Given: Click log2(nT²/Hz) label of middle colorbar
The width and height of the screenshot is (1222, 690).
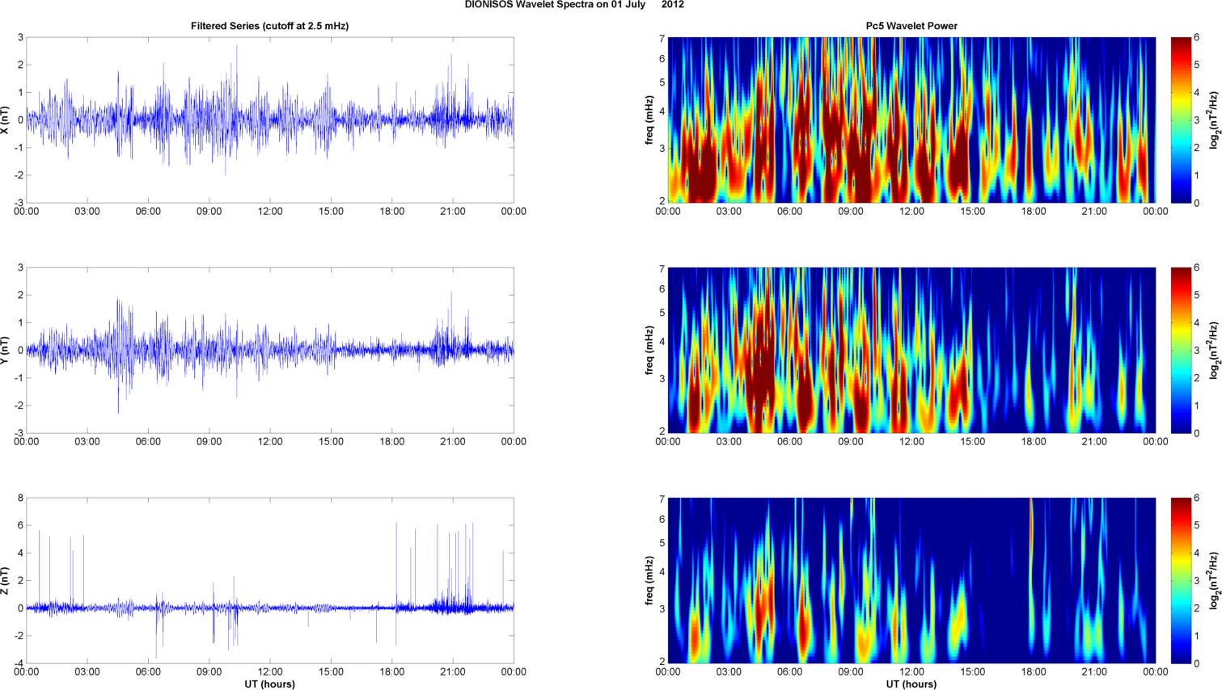Looking at the screenshot, I should coord(1214,350).
